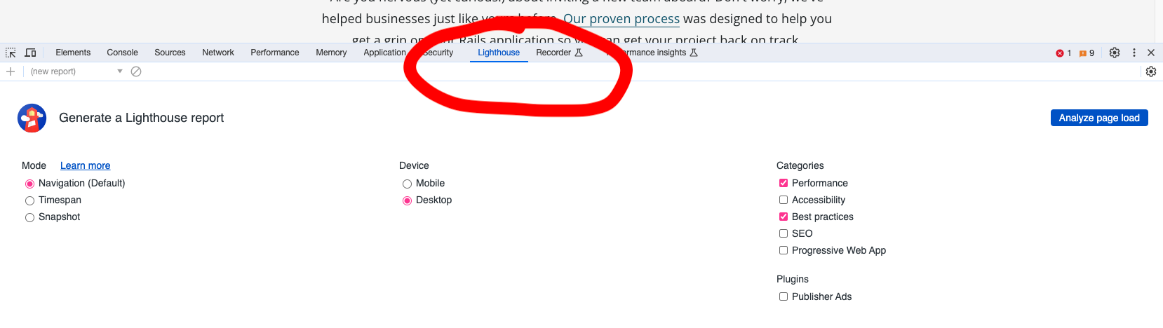Open the DevTools three-dot more menu
This screenshot has height=328, width=1163.
(x=1134, y=53)
